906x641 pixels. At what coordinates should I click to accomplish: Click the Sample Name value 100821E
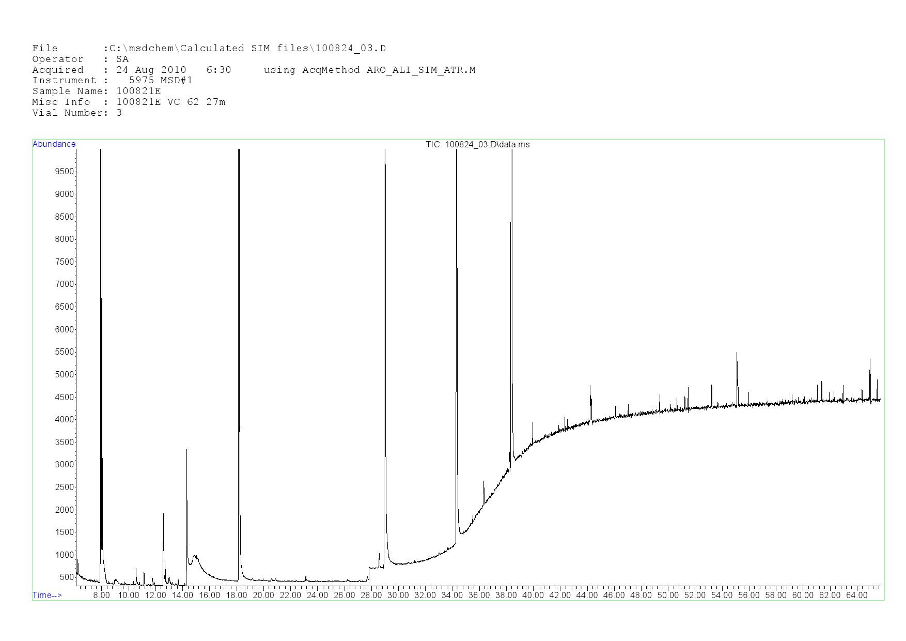click(x=138, y=91)
